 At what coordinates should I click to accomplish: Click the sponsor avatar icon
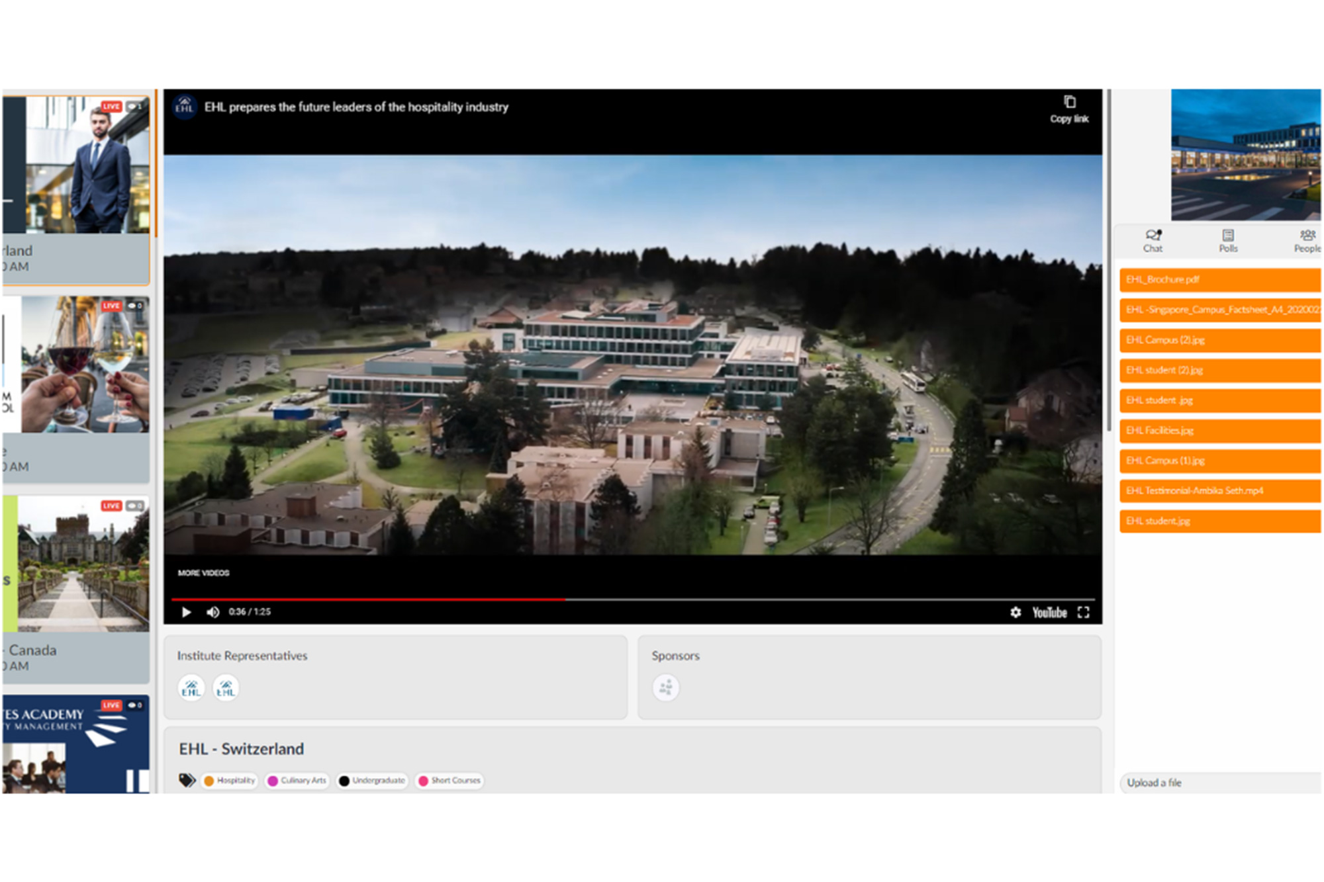[666, 688]
